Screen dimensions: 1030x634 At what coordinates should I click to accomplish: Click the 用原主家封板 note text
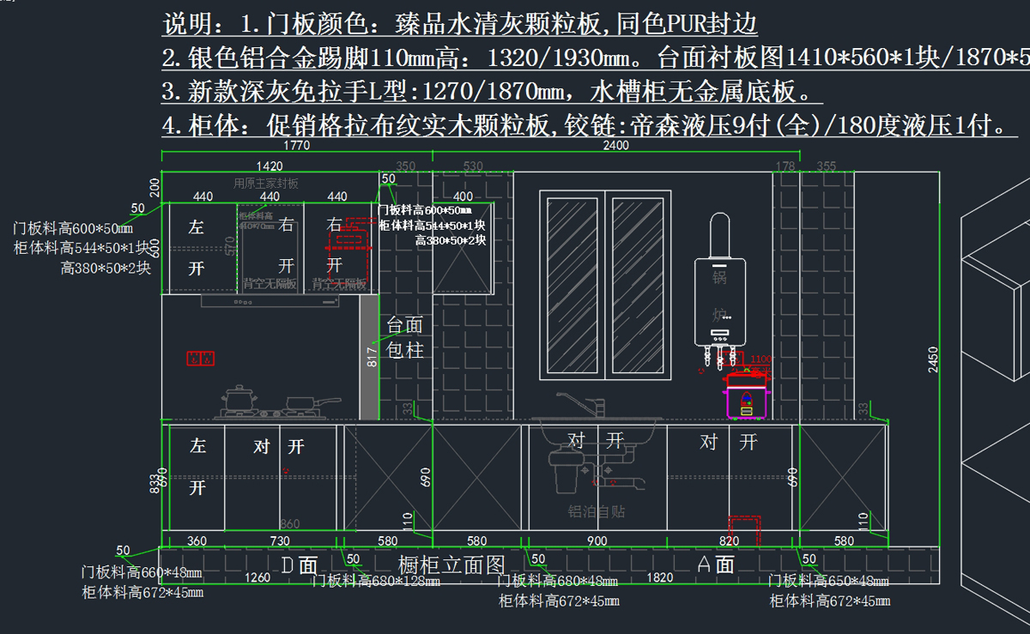pyautogui.click(x=266, y=183)
